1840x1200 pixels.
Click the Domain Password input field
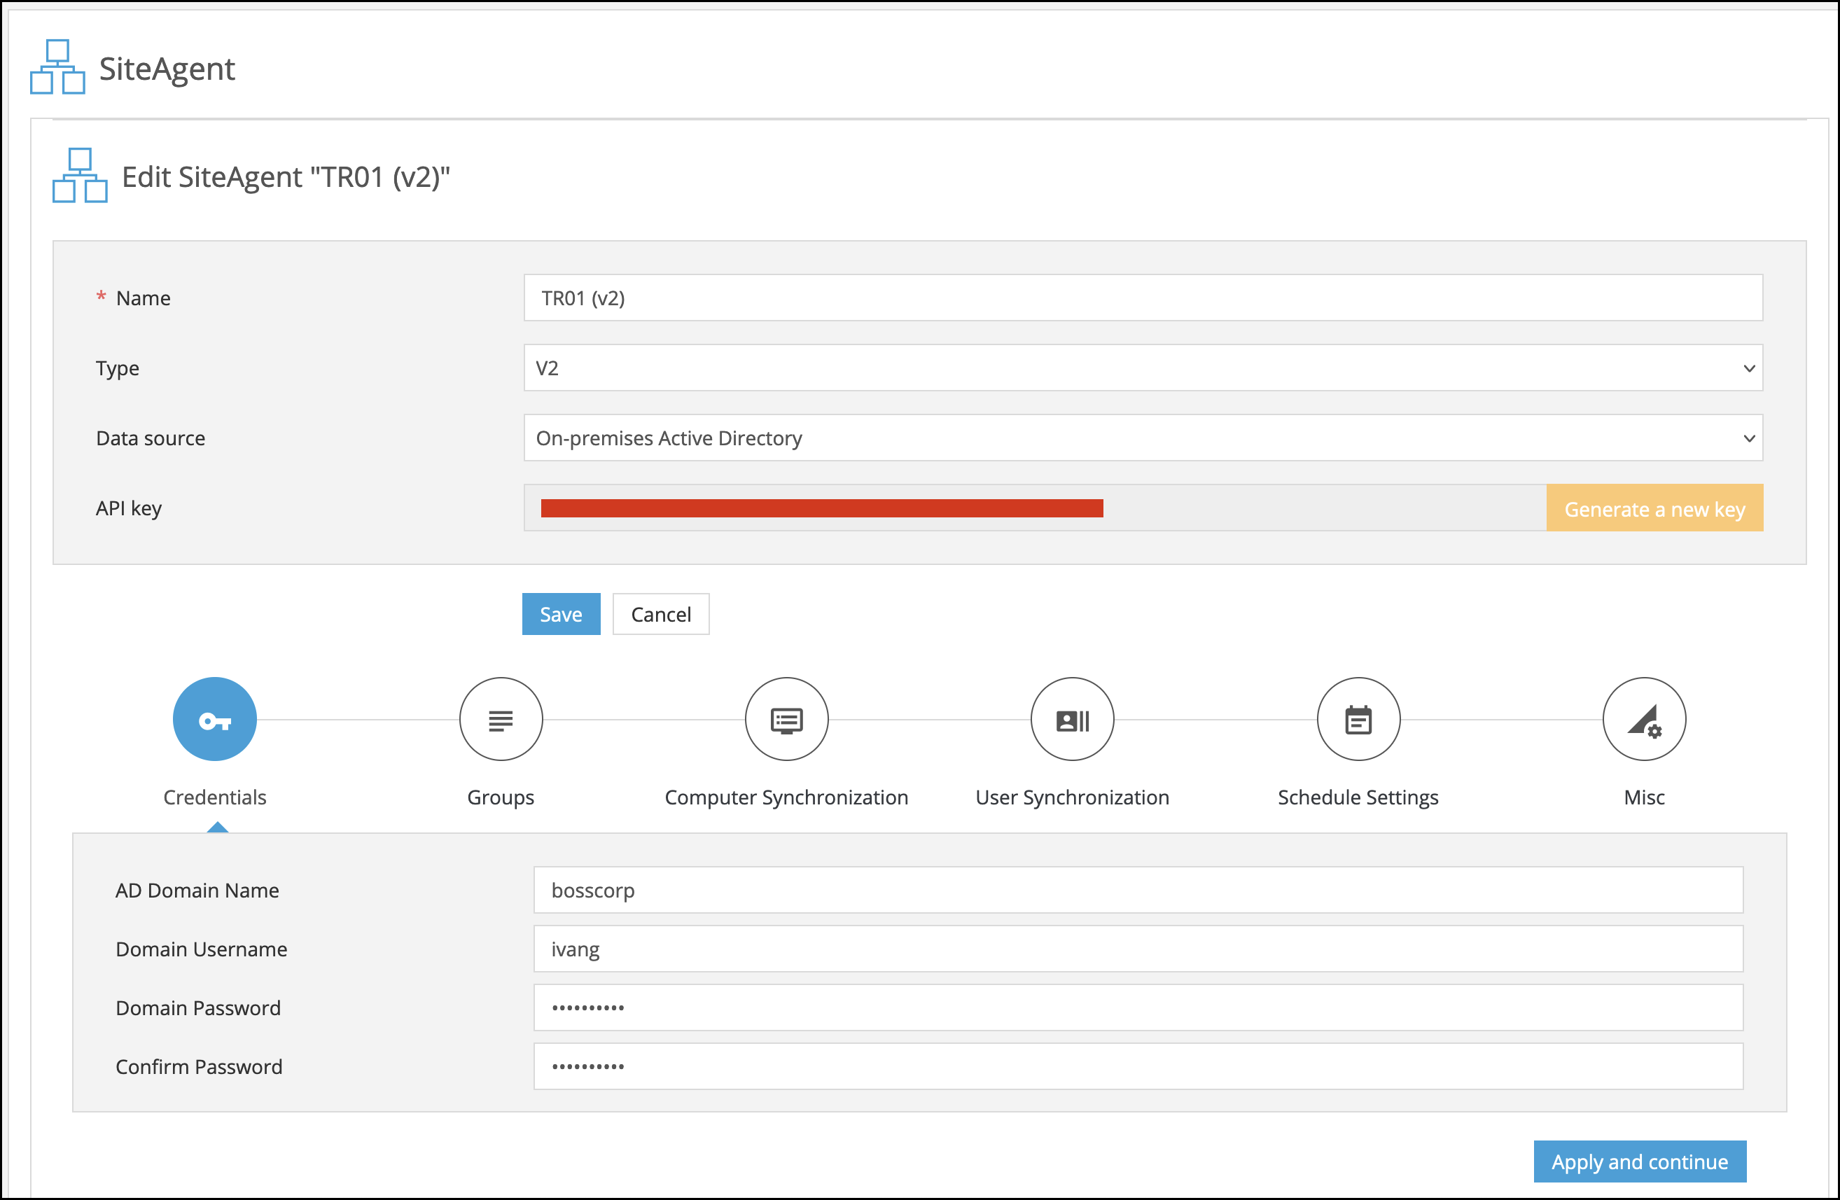click(1137, 1005)
